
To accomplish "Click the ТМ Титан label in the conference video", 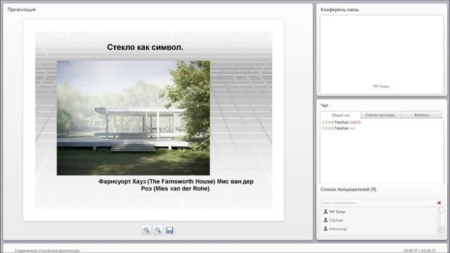I will tap(381, 86).
